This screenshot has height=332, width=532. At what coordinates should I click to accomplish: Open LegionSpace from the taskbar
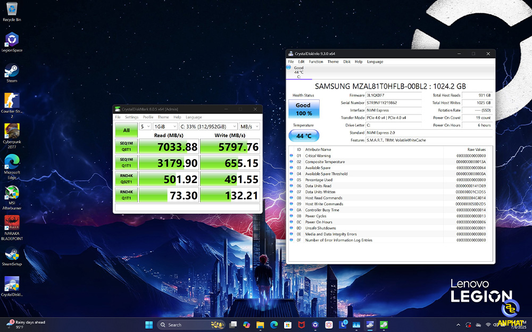(315, 325)
